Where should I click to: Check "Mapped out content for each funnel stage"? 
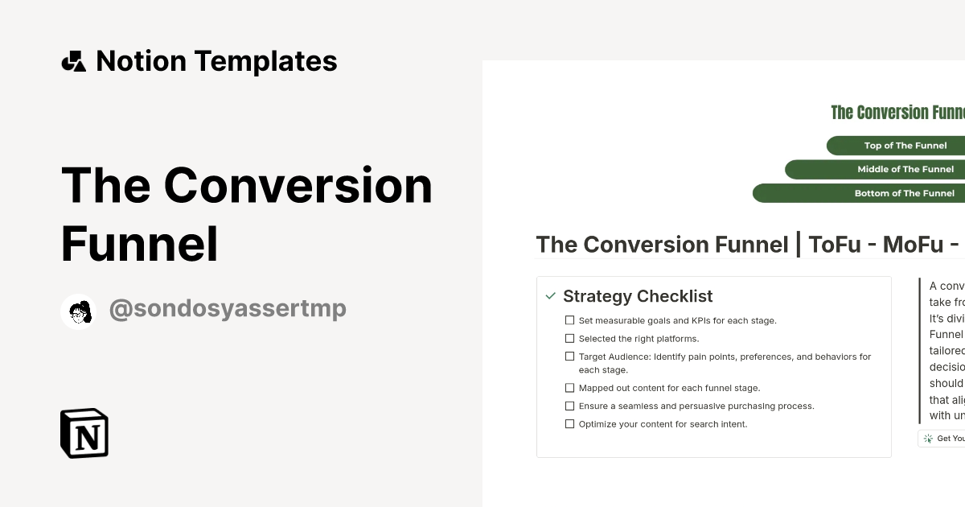pyautogui.click(x=570, y=387)
